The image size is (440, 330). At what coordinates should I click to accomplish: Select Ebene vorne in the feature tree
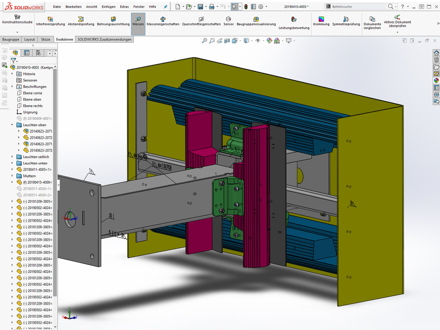coord(32,93)
